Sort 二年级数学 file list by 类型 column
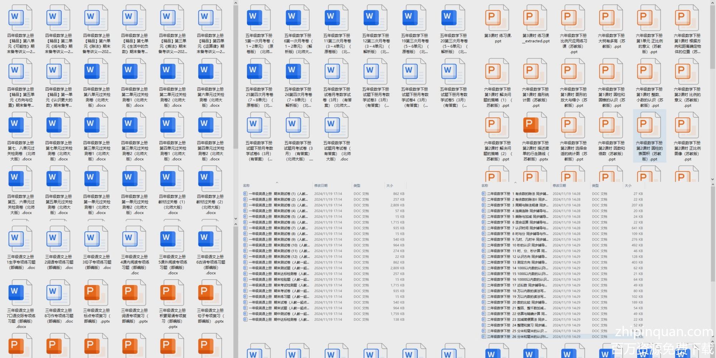 click(x=595, y=185)
